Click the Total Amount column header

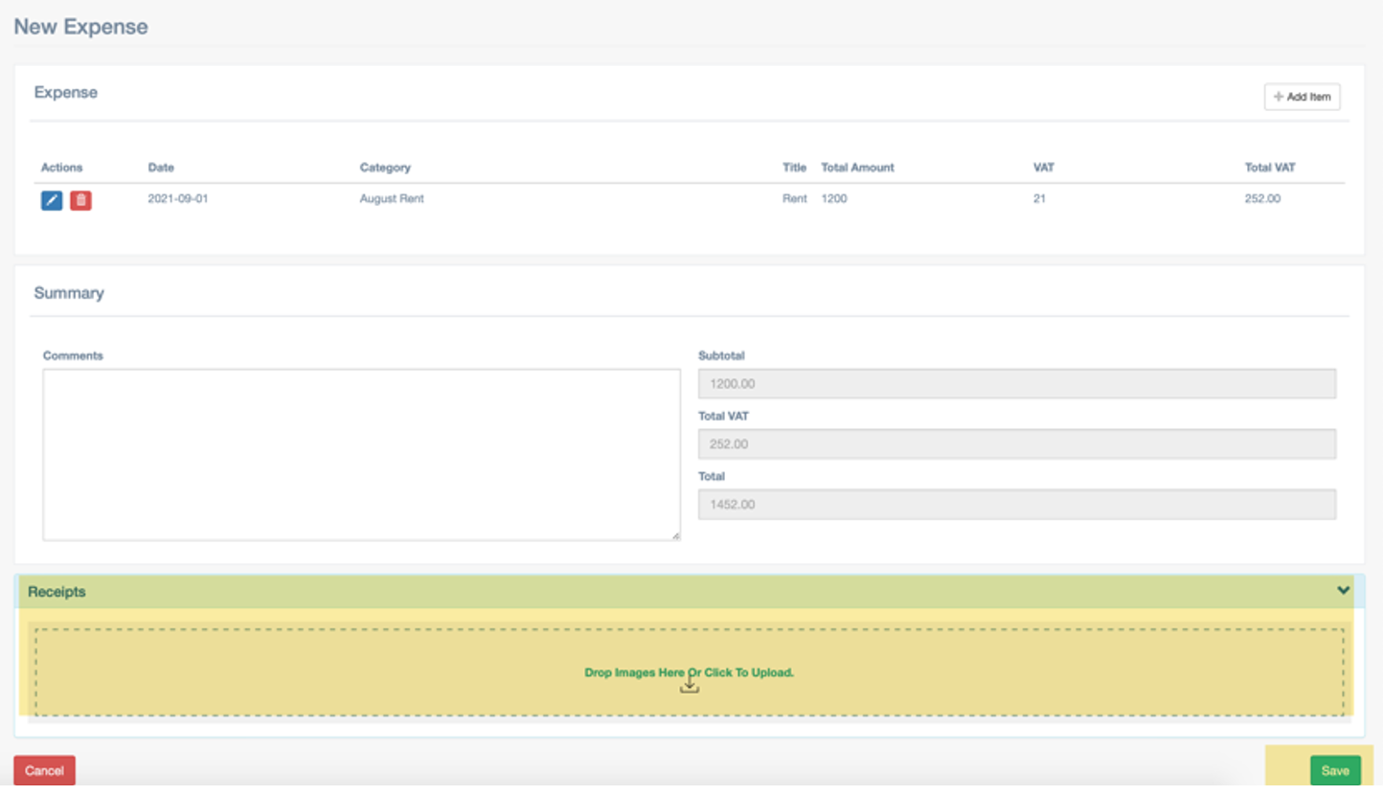tap(857, 168)
